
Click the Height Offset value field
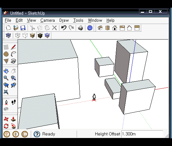[142, 134]
